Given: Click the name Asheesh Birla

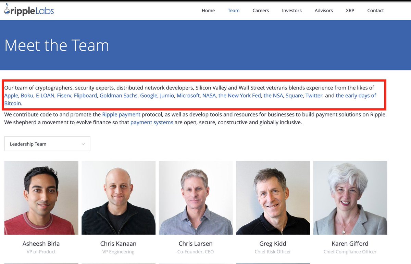Looking at the screenshot, I should point(41,244).
